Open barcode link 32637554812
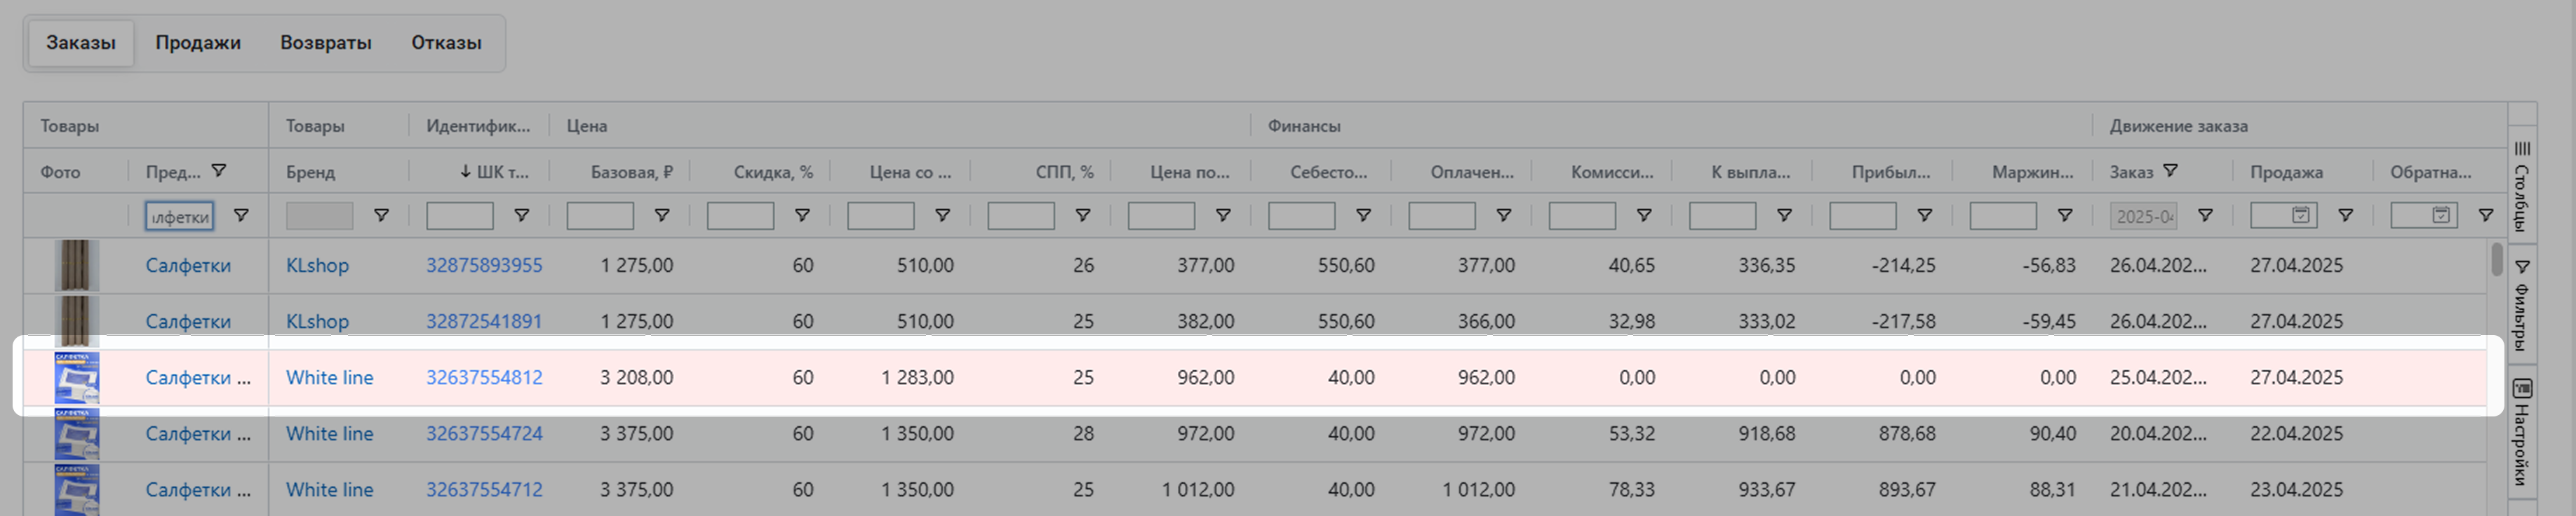The width and height of the screenshot is (2576, 516). (484, 377)
